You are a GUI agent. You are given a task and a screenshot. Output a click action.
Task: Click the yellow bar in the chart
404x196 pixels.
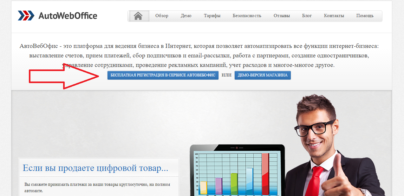click(203, 188)
